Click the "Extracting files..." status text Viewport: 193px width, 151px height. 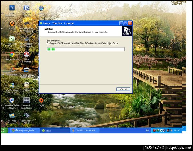click(x=54, y=40)
